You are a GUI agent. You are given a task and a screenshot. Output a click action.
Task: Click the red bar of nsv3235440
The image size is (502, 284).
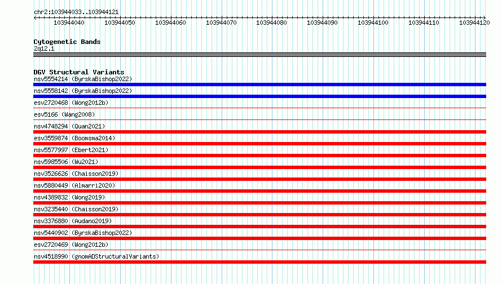point(259,215)
